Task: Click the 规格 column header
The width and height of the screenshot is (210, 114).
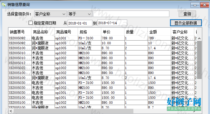Action: coord(89,32)
